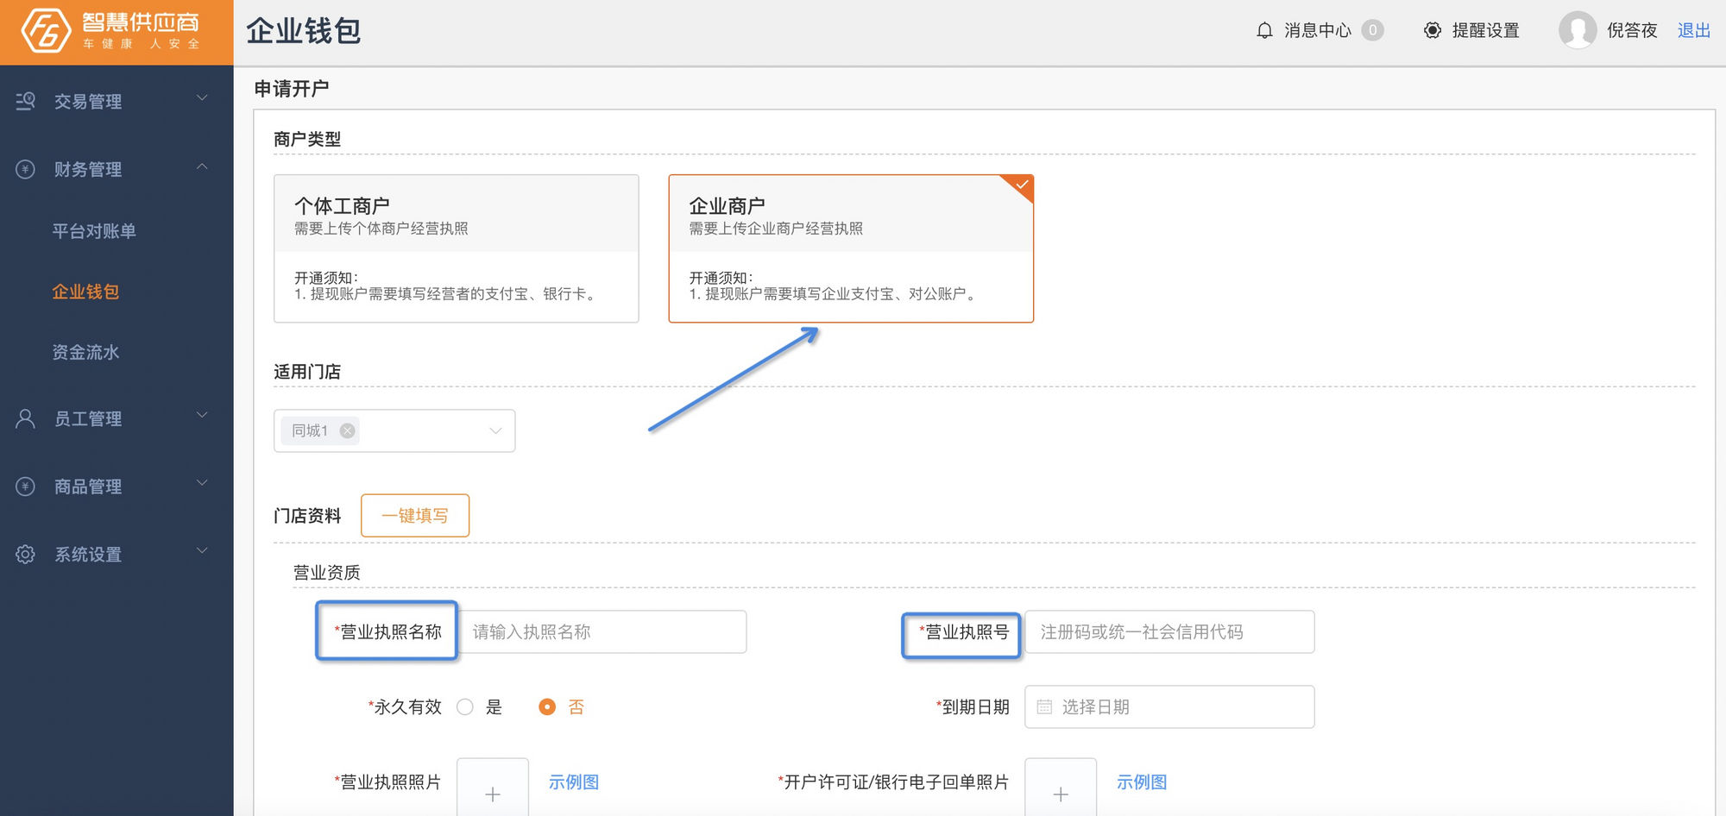Click the username 倪答夜
Image resolution: width=1726 pixels, height=816 pixels.
tap(1631, 30)
